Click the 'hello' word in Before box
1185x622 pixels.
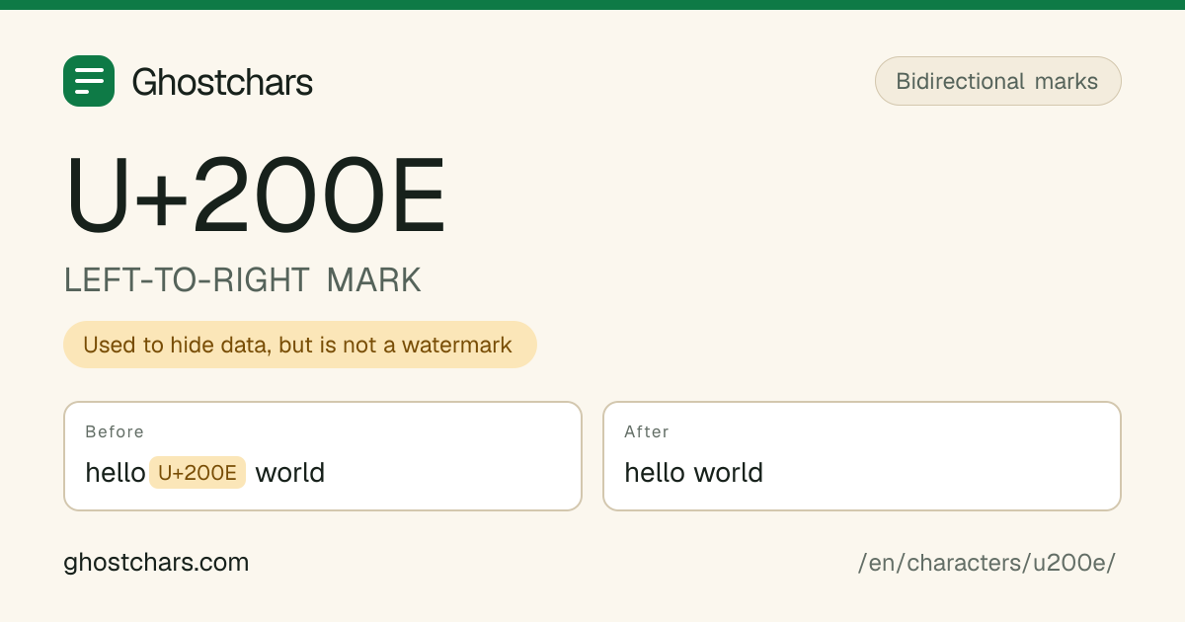[x=116, y=473]
